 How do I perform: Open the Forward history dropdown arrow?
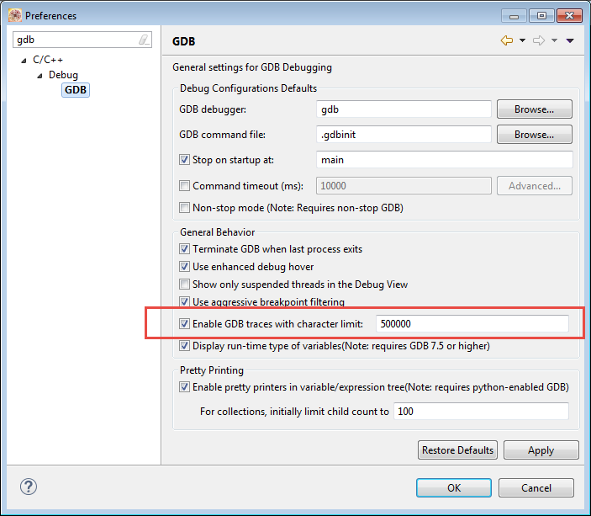pyautogui.click(x=555, y=40)
